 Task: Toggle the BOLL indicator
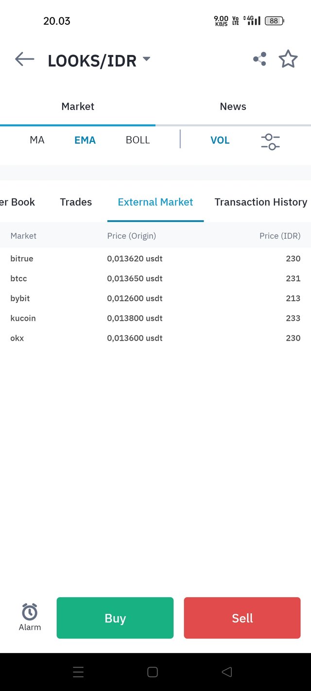coord(138,140)
